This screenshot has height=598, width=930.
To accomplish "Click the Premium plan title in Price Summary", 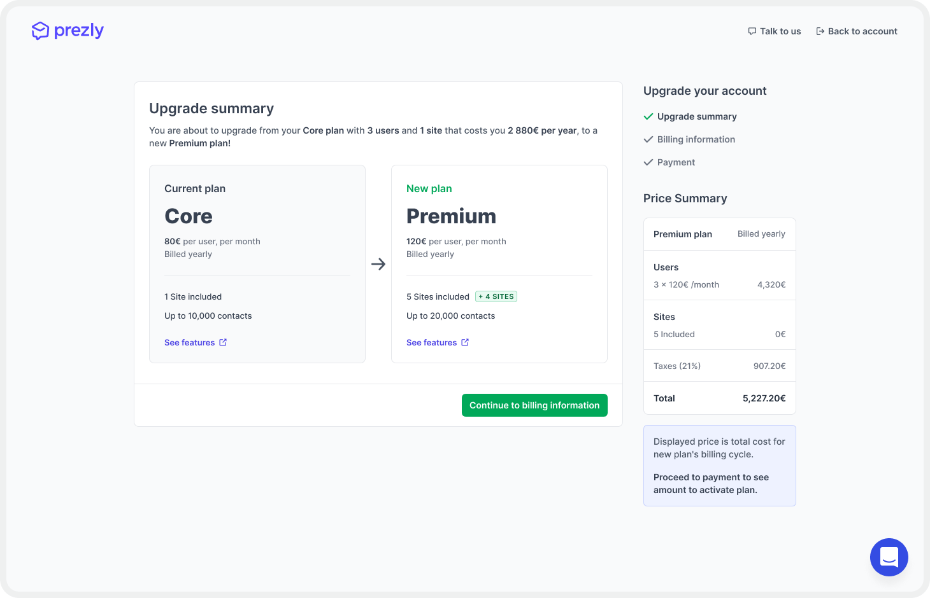I will (683, 234).
